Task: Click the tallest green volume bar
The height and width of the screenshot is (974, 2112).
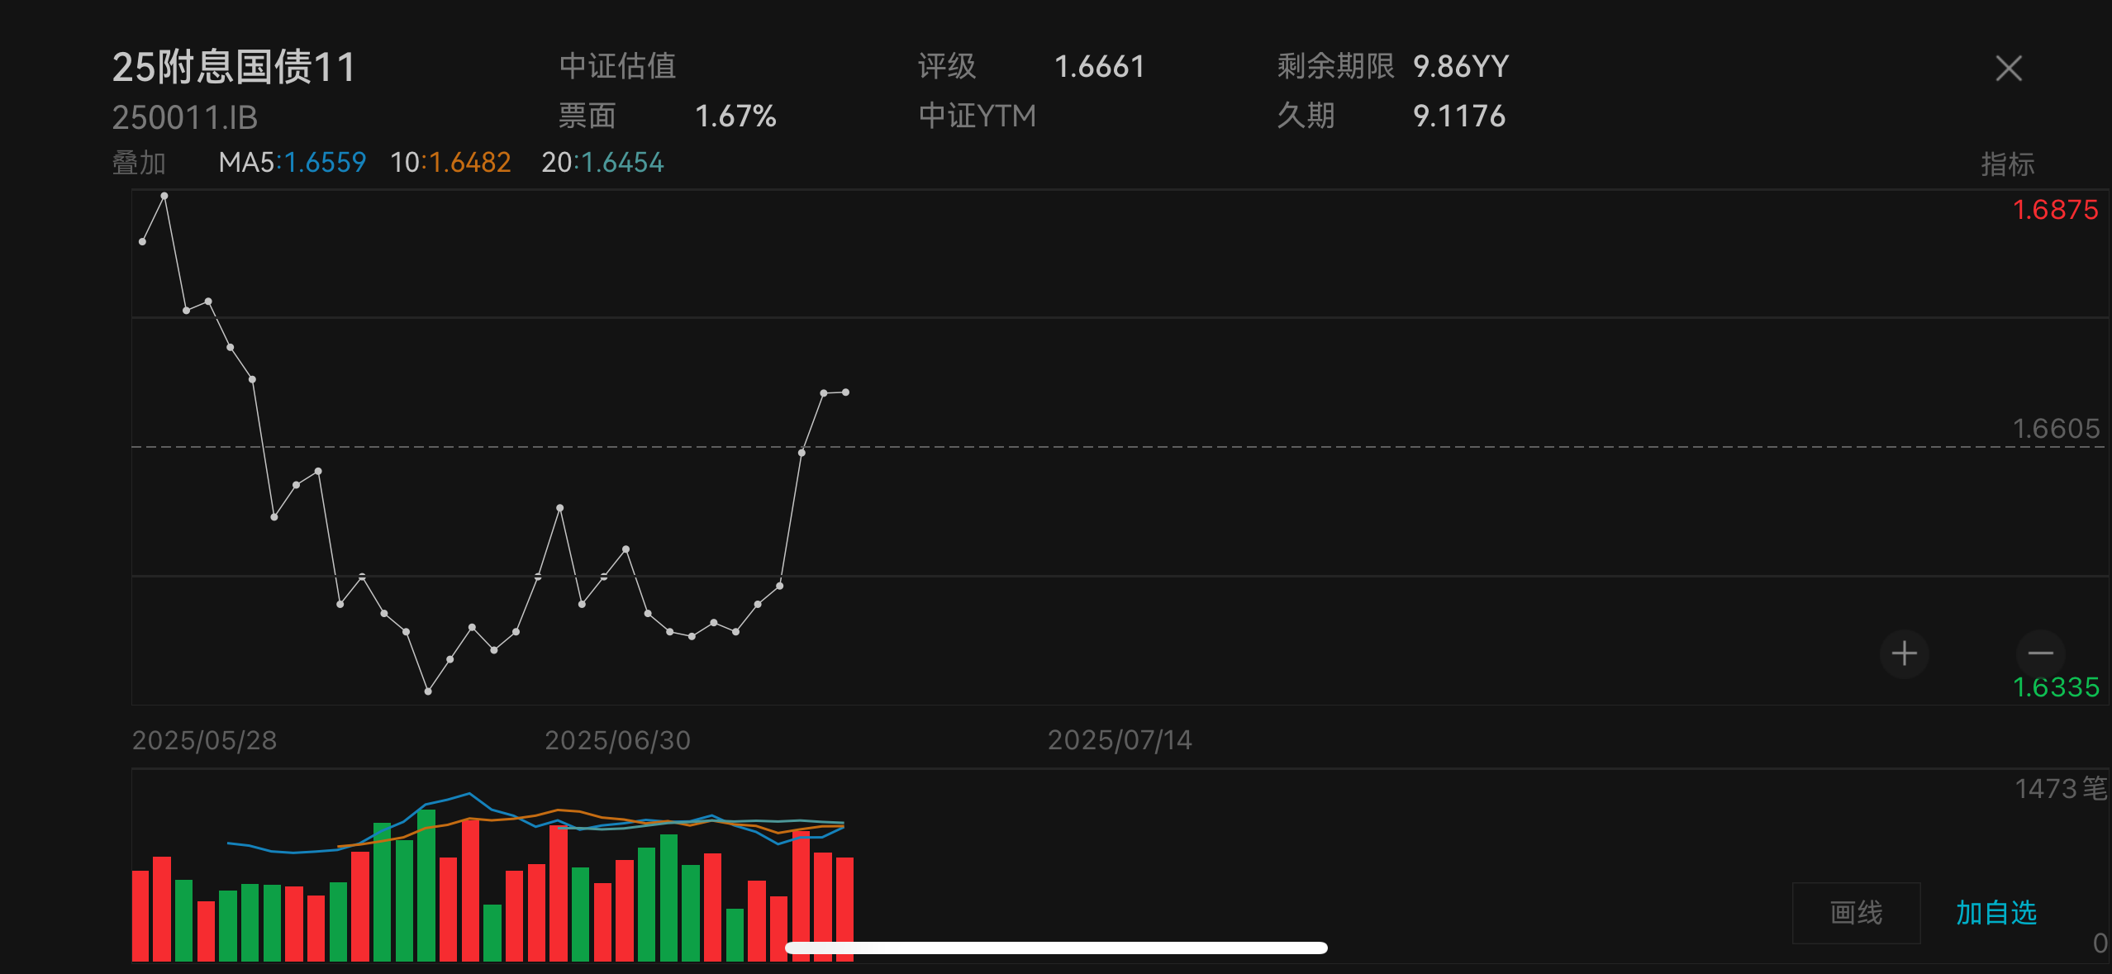Action: [426, 884]
